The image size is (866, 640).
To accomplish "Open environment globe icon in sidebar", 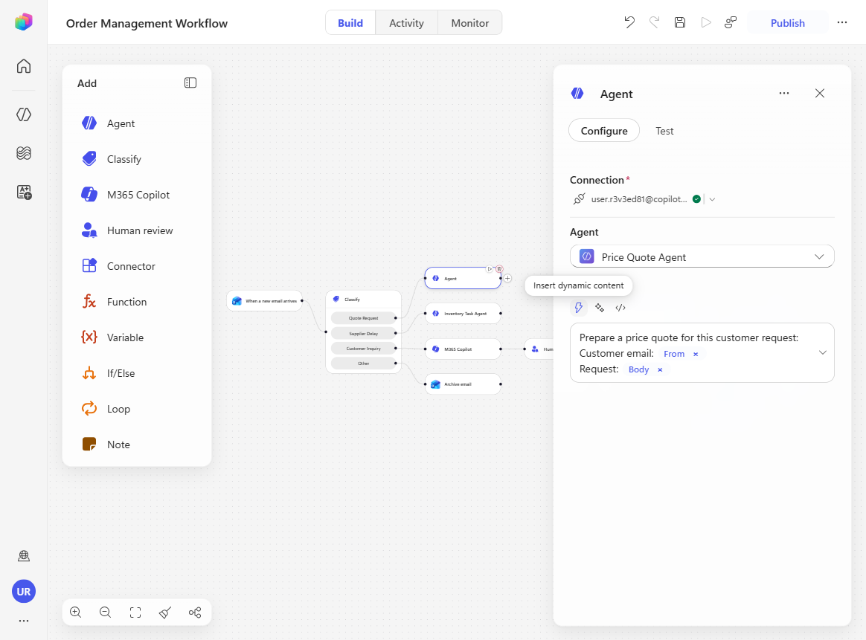I will tap(24, 556).
